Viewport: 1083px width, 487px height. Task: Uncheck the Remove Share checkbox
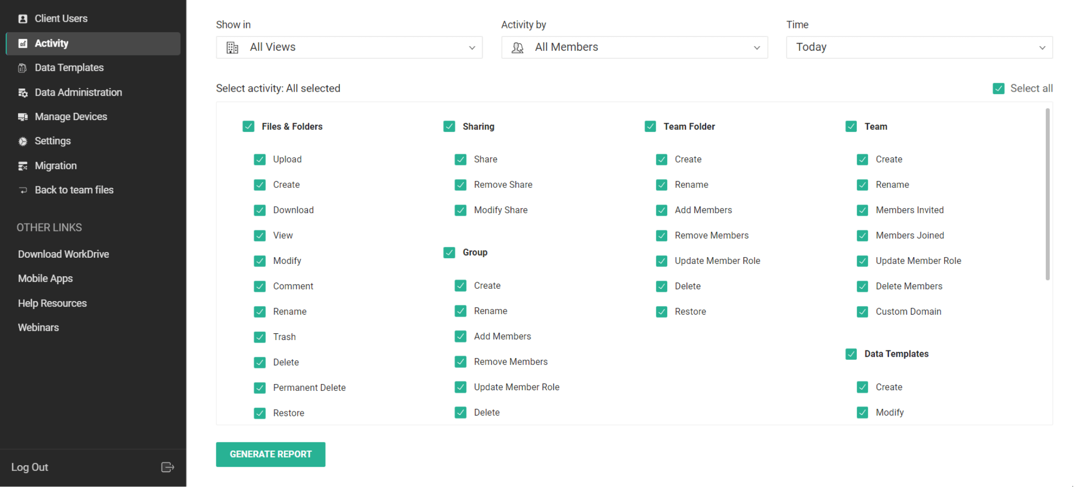click(461, 185)
